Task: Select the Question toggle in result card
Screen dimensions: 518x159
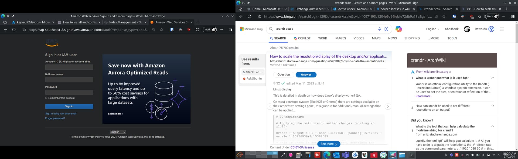Action: (284, 75)
